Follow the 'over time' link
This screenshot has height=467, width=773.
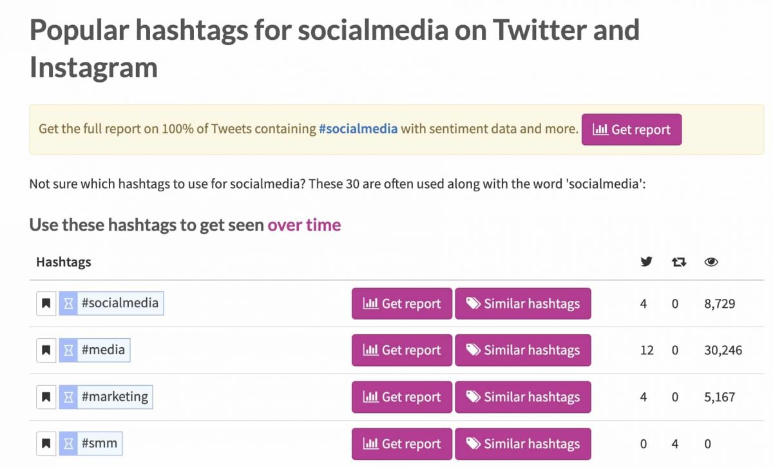click(x=304, y=225)
